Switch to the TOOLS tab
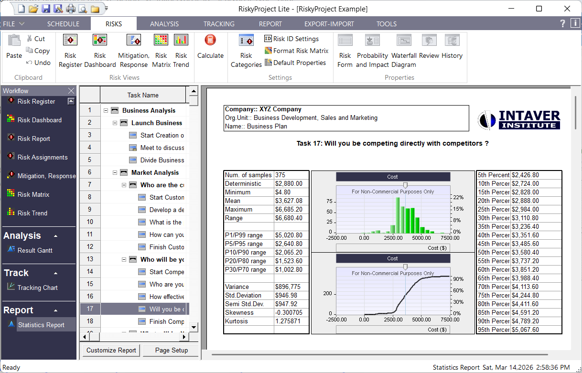Viewport: 582px width, 373px height. 386,23
